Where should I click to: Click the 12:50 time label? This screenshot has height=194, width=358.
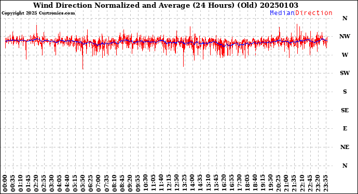[177, 183]
